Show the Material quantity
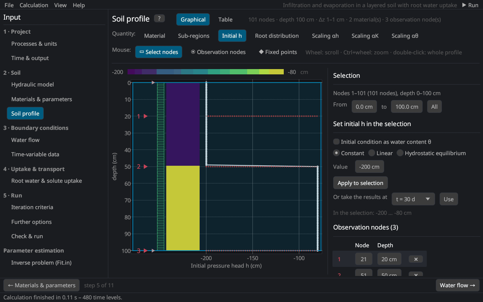 coord(155,36)
